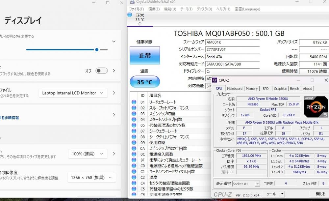Open ディスク(D) menu in CrystalDiskInfo
The width and height of the screenshot is (329, 201).
(204, 9)
